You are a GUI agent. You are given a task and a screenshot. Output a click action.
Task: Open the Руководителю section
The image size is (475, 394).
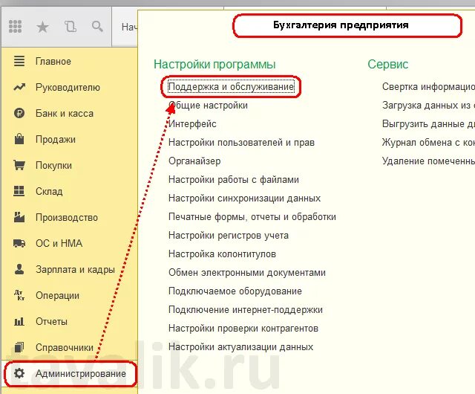coord(68,88)
